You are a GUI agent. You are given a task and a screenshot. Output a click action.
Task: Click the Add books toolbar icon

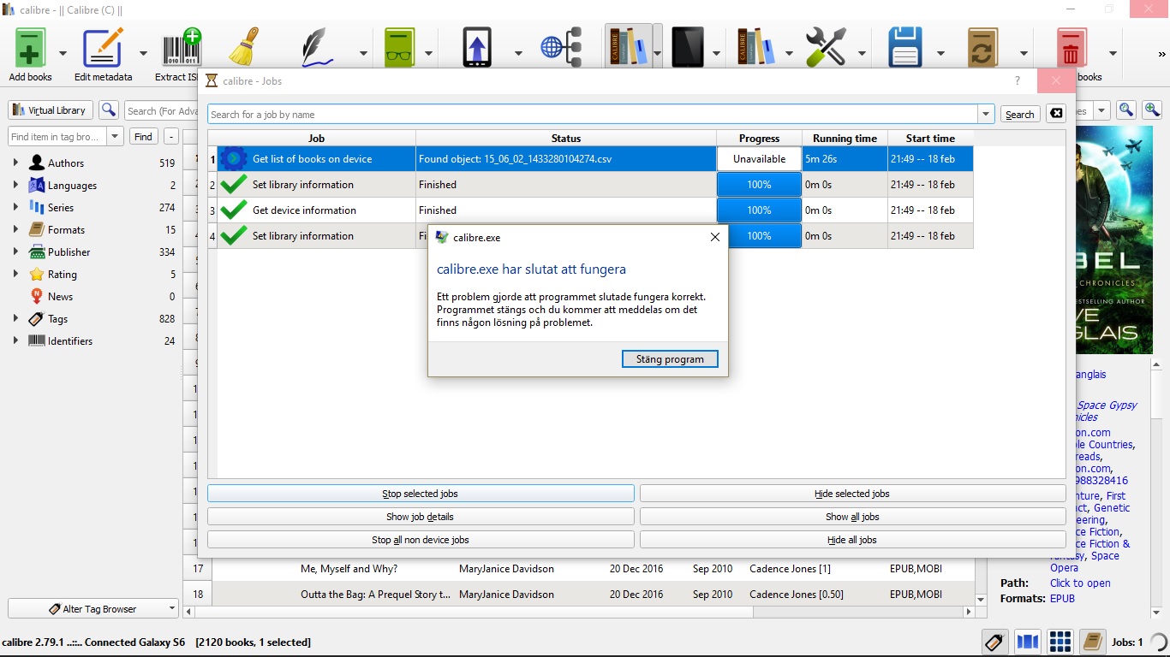[30, 48]
